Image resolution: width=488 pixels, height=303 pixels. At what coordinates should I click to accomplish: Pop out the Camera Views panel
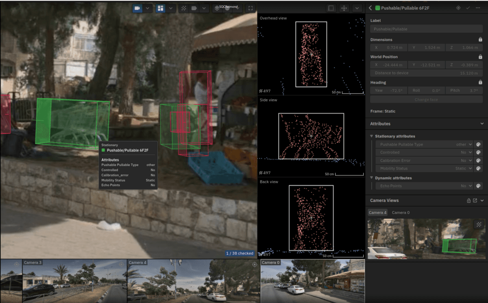(x=475, y=201)
